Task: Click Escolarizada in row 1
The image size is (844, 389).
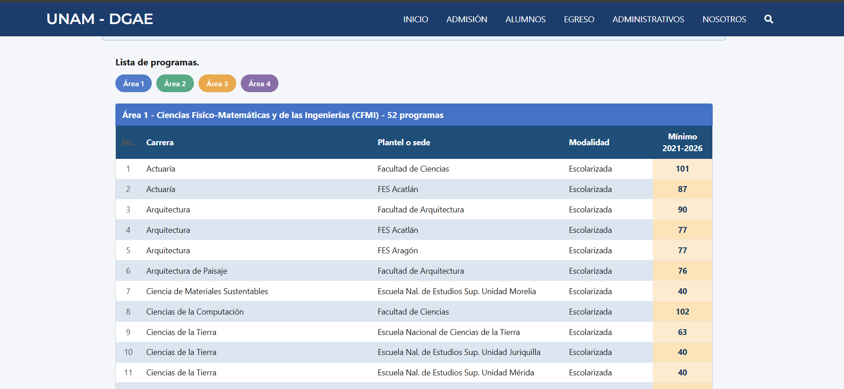Action: coord(590,169)
